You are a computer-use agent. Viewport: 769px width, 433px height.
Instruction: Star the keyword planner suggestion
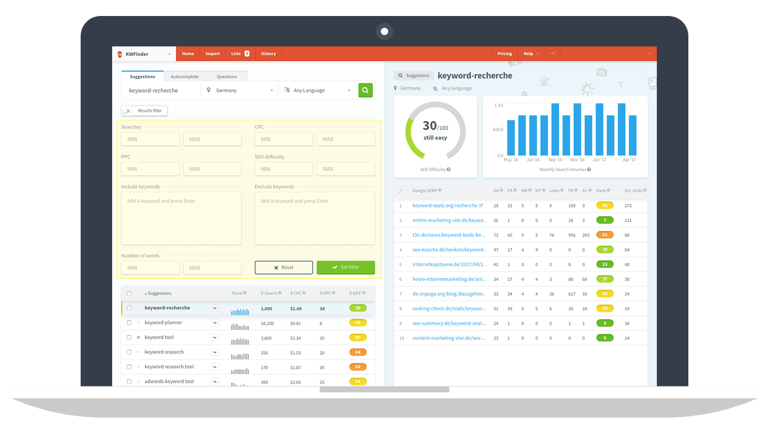tap(139, 323)
